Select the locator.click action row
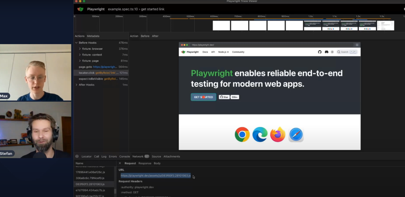 101,73
